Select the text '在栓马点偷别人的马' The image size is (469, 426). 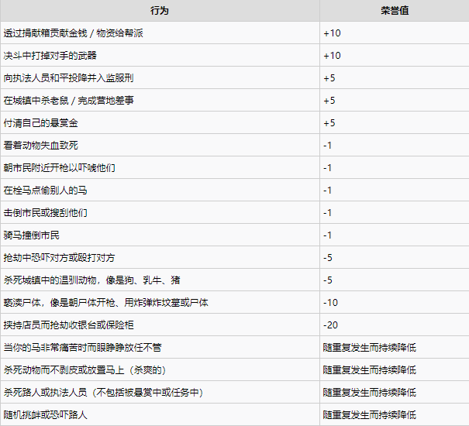point(46,190)
